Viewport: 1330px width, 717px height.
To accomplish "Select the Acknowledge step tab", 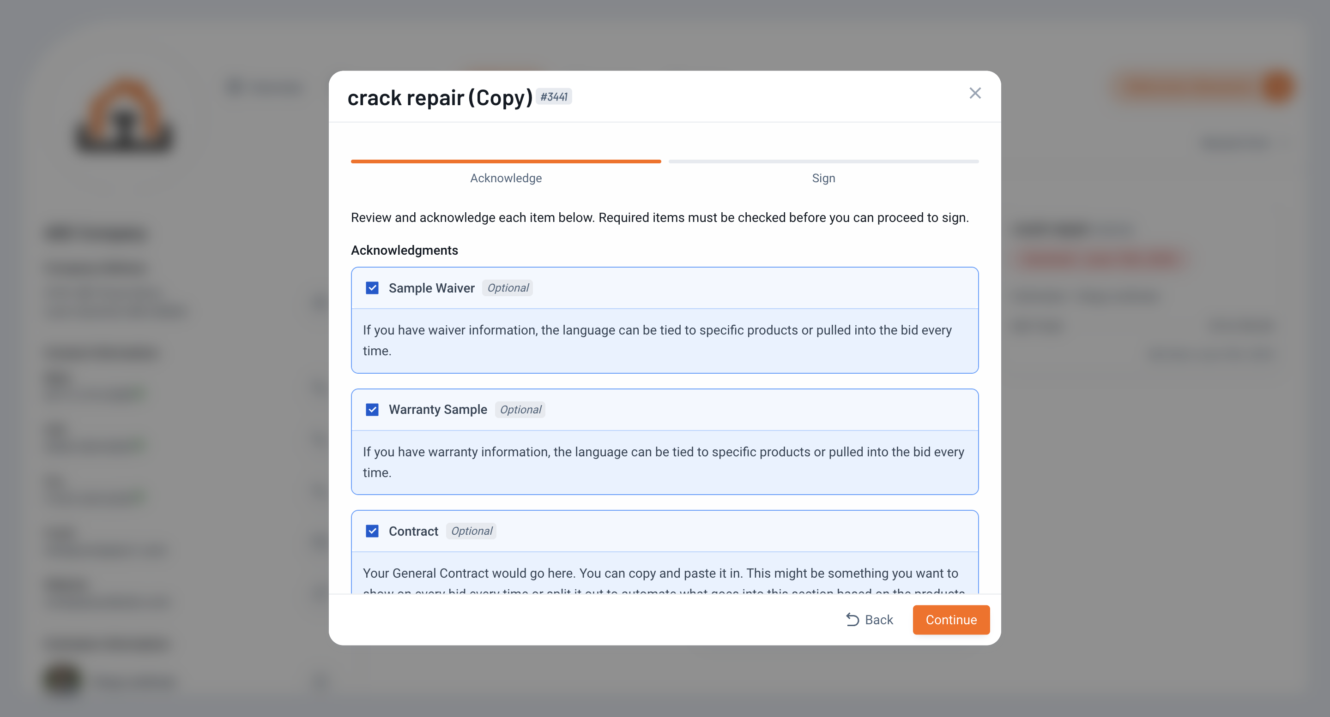I will 506,178.
